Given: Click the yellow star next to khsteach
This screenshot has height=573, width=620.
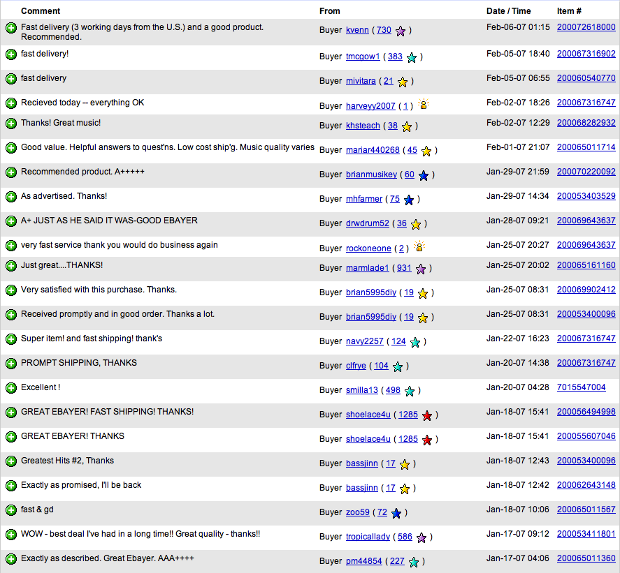Looking at the screenshot, I should 407,126.
